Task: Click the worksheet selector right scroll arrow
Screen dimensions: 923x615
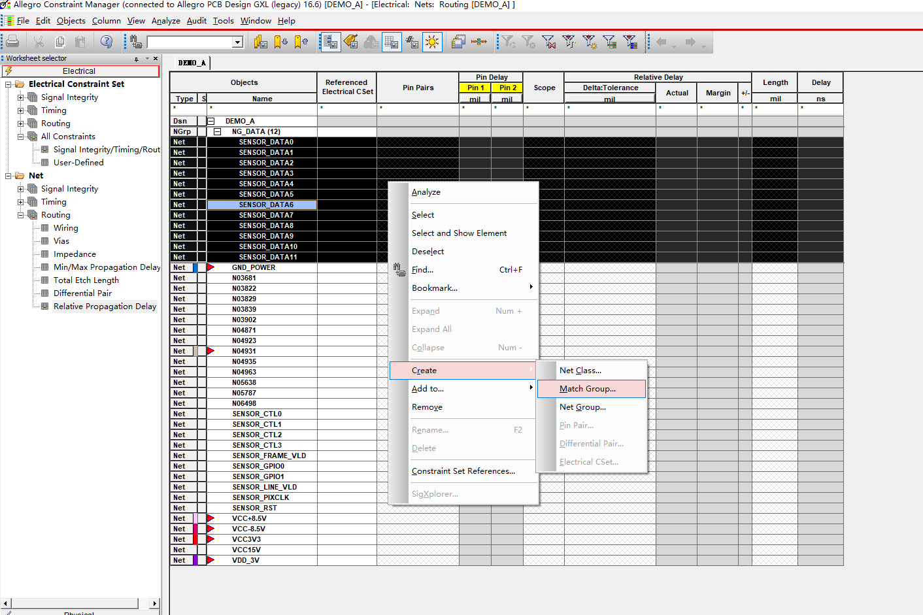Action: (154, 603)
